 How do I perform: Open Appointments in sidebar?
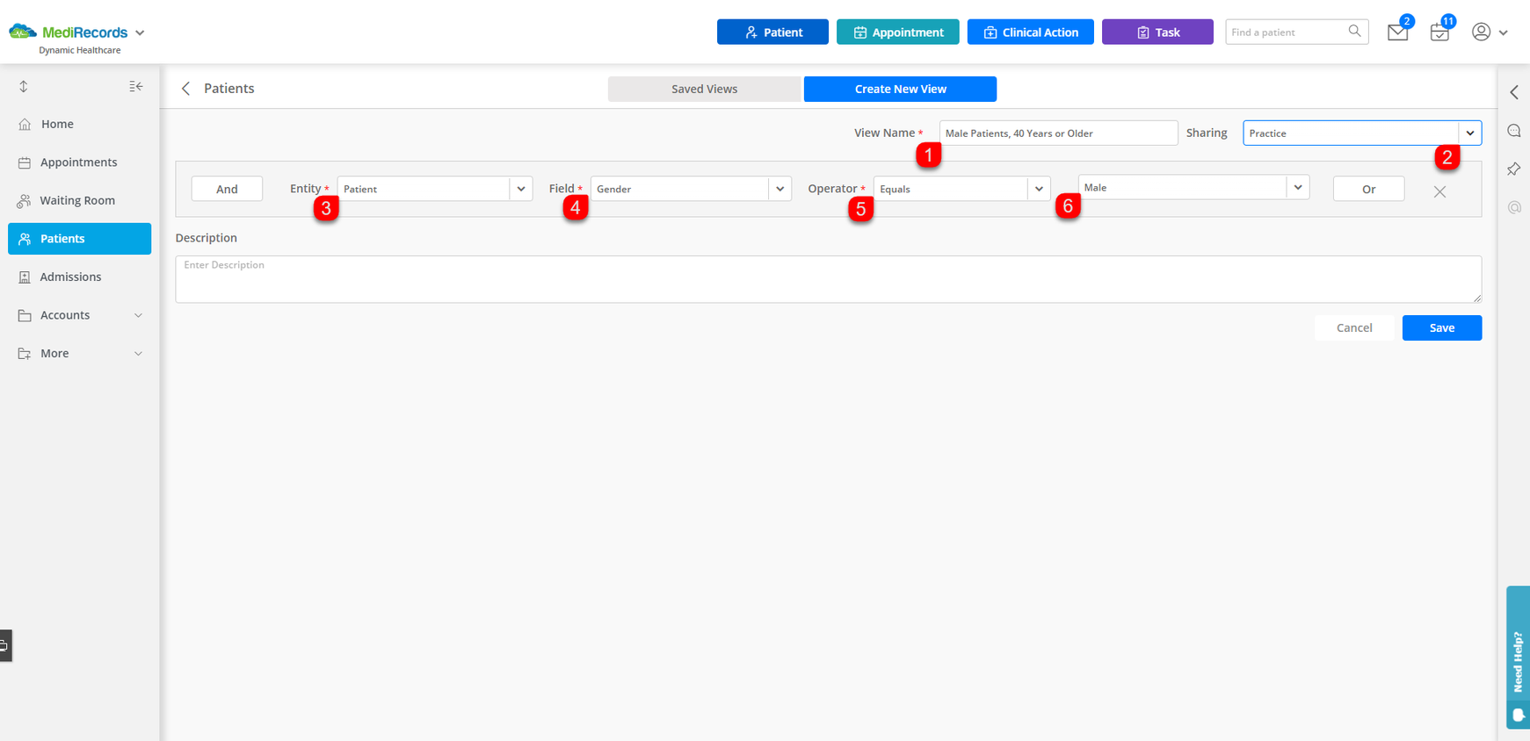79,162
